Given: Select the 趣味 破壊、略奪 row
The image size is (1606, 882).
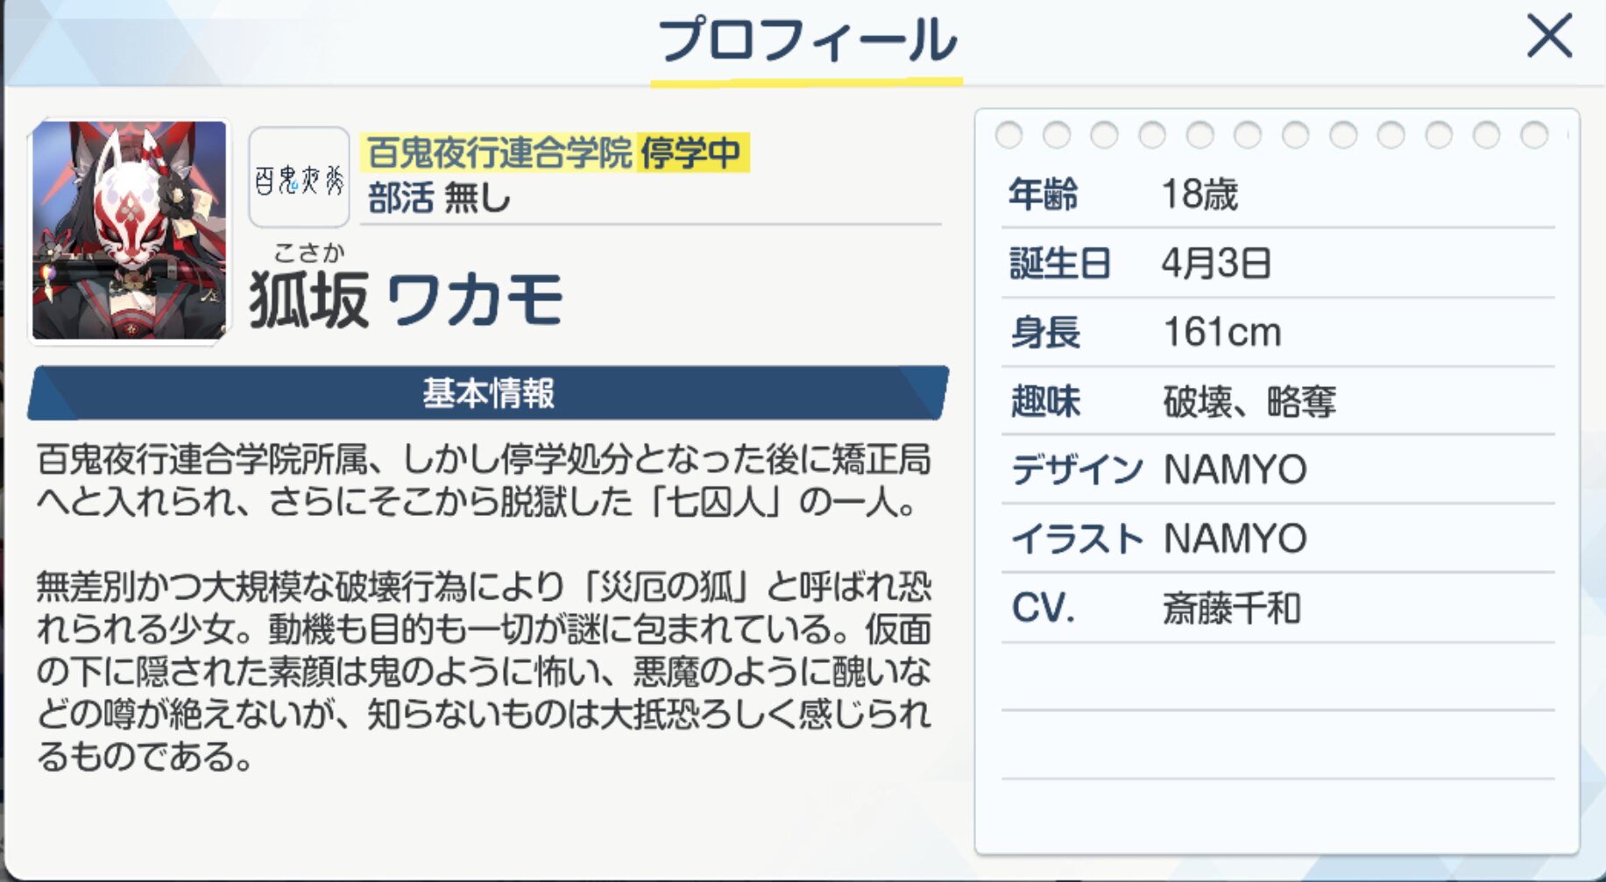Looking at the screenshot, I should [1277, 402].
